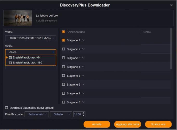Expand Stagione 5 episode list chevron

pyautogui.click(x=83, y=76)
